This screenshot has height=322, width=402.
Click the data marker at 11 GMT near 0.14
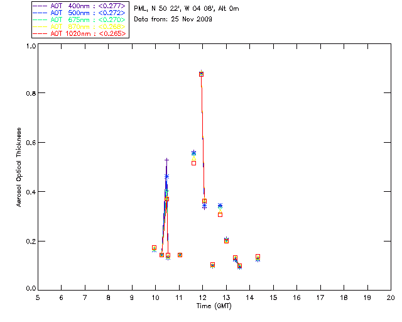tap(180, 255)
